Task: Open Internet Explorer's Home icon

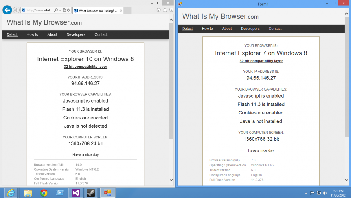Action: point(159,10)
